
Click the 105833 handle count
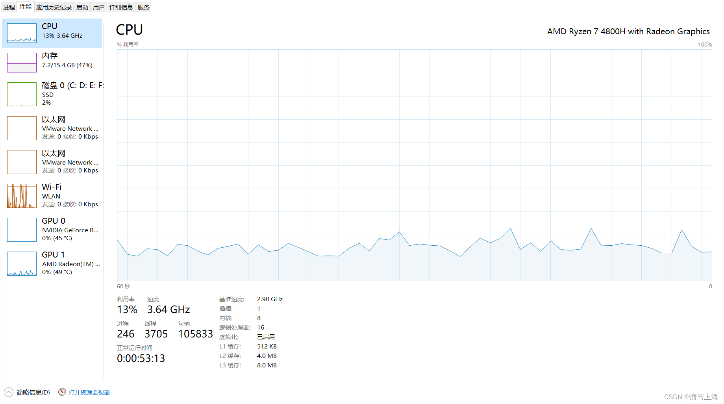195,334
